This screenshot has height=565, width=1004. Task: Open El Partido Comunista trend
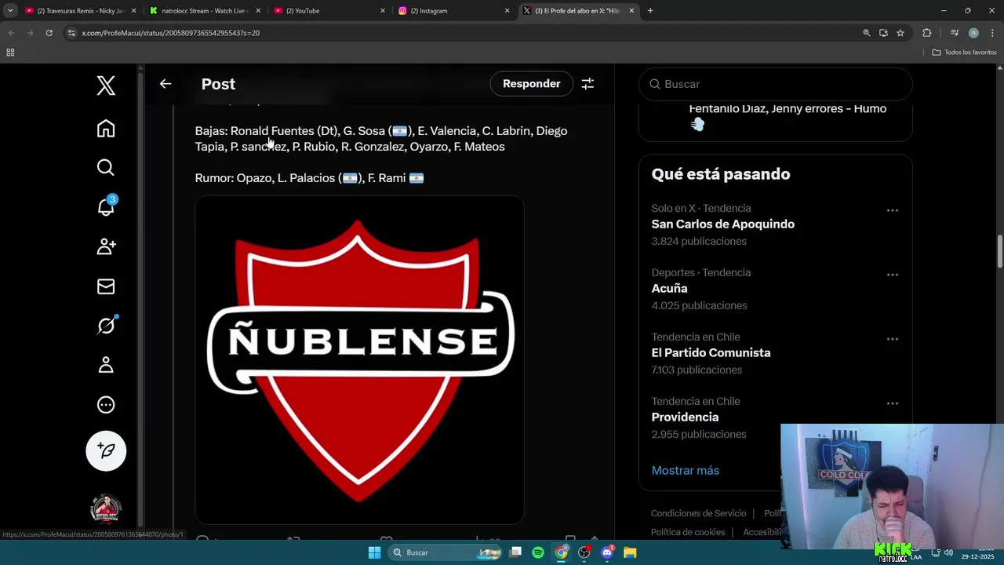[x=711, y=353]
